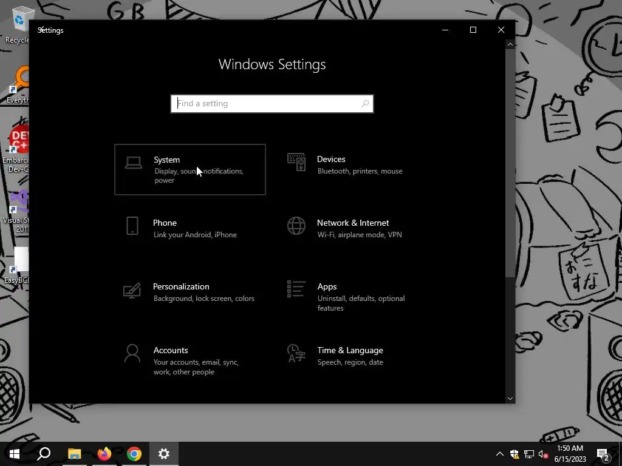
Task: Select the EasyBCD desktop shortcut
Action: [16, 265]
